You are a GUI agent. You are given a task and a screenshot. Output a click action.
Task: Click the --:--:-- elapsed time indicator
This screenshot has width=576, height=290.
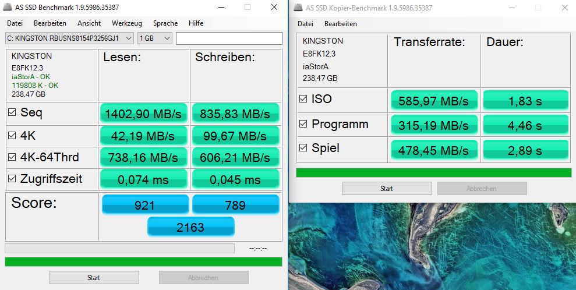coord(258,249)
